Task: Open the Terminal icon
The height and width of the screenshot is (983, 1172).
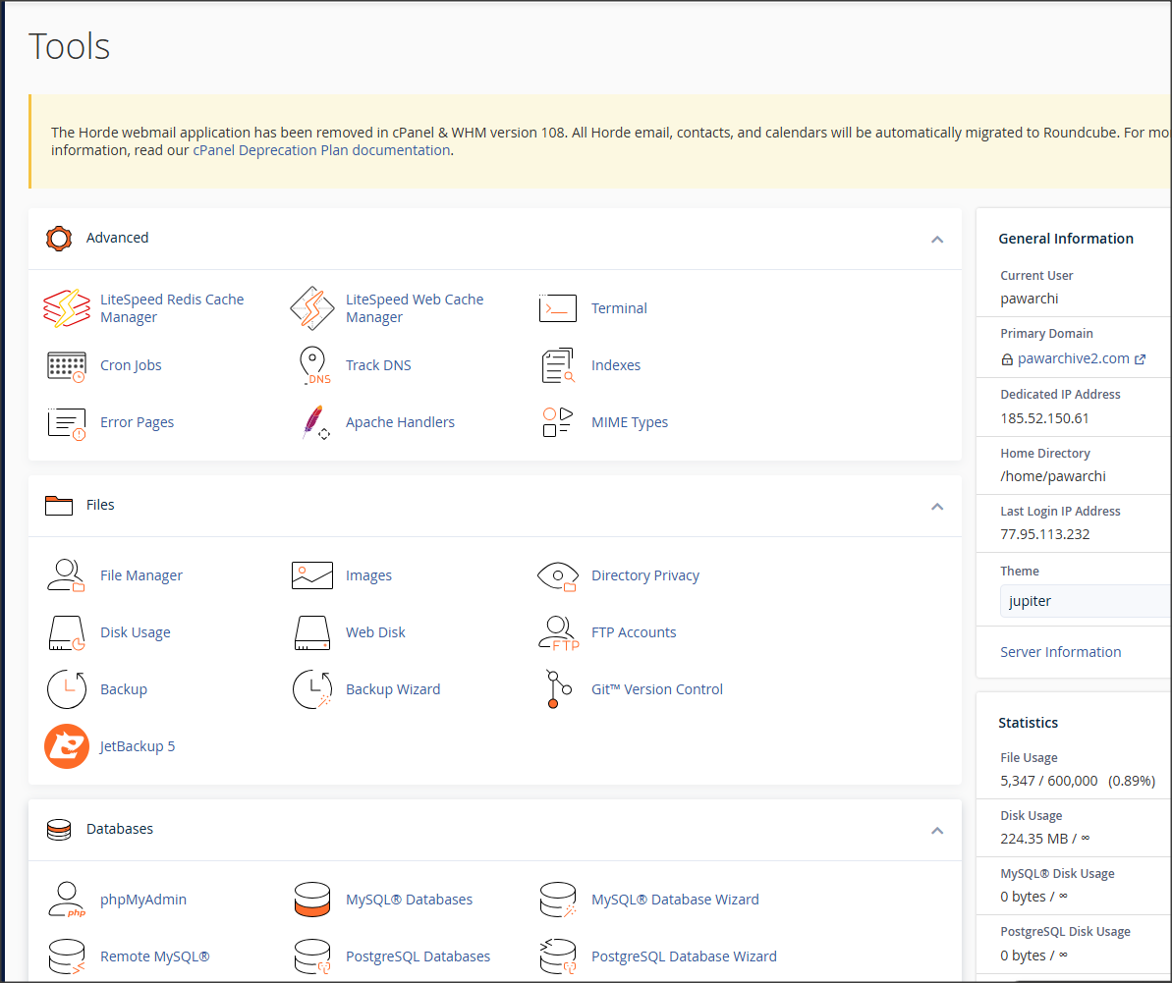Action: click(x=558, y=308)
